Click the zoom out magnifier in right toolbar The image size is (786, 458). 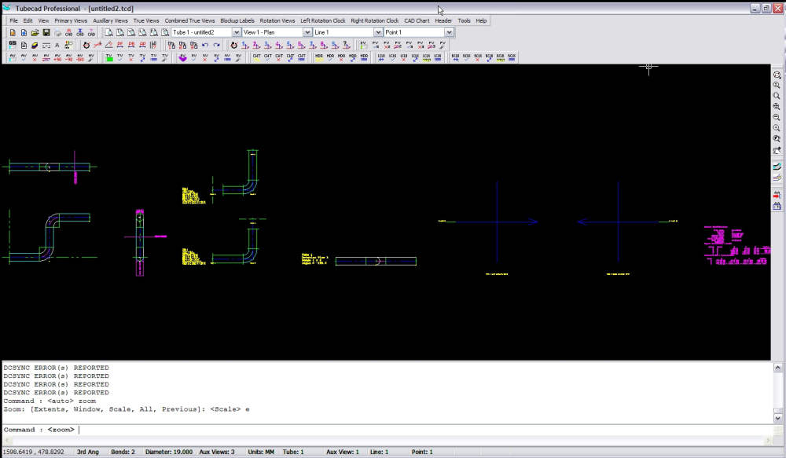777,117
